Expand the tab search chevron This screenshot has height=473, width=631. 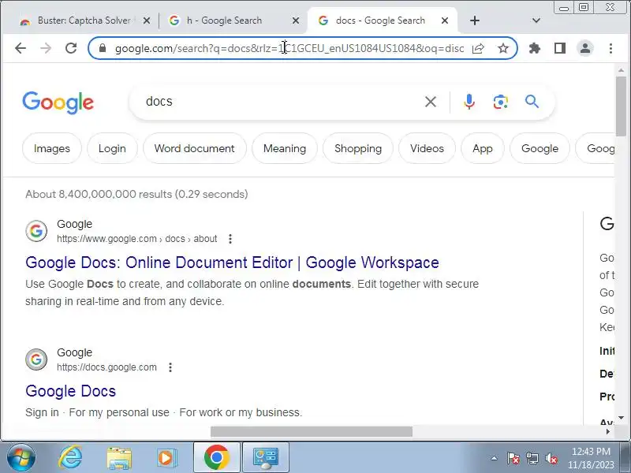tap(536, 20)
